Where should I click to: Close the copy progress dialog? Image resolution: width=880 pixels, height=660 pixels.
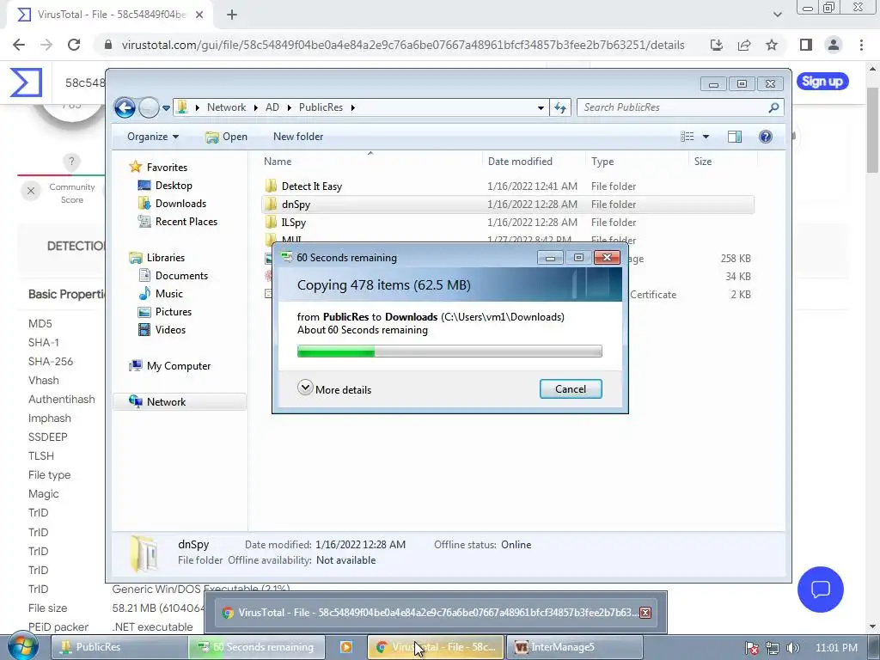tap(607, 258)
